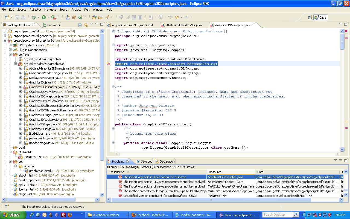Click the green Run button icon

(x=43, y=17)
